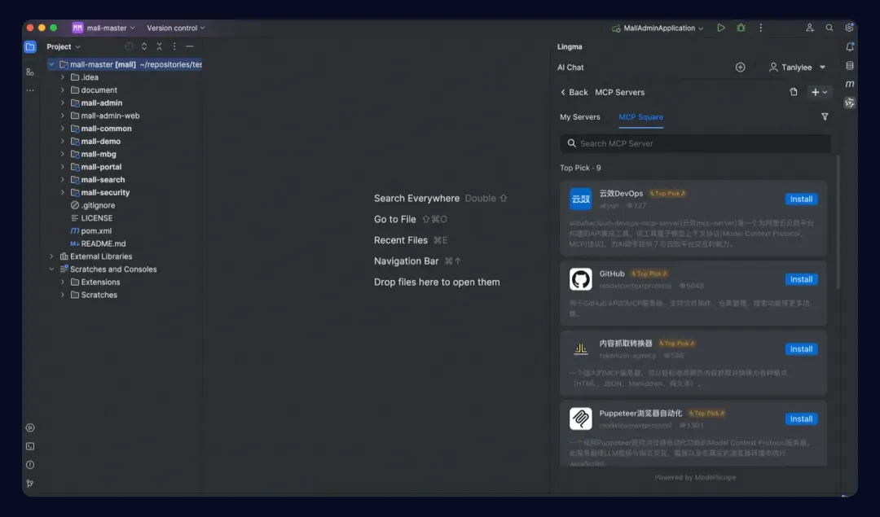The width and height of the screenshot is (880, 517).
Task: Open the Notifications bell icon
Action: click(850, 47)
